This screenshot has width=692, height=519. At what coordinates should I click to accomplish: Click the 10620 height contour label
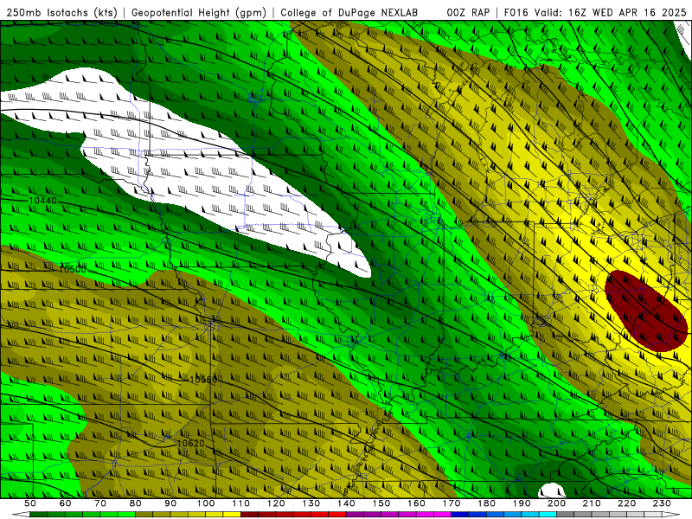[190, 443]
